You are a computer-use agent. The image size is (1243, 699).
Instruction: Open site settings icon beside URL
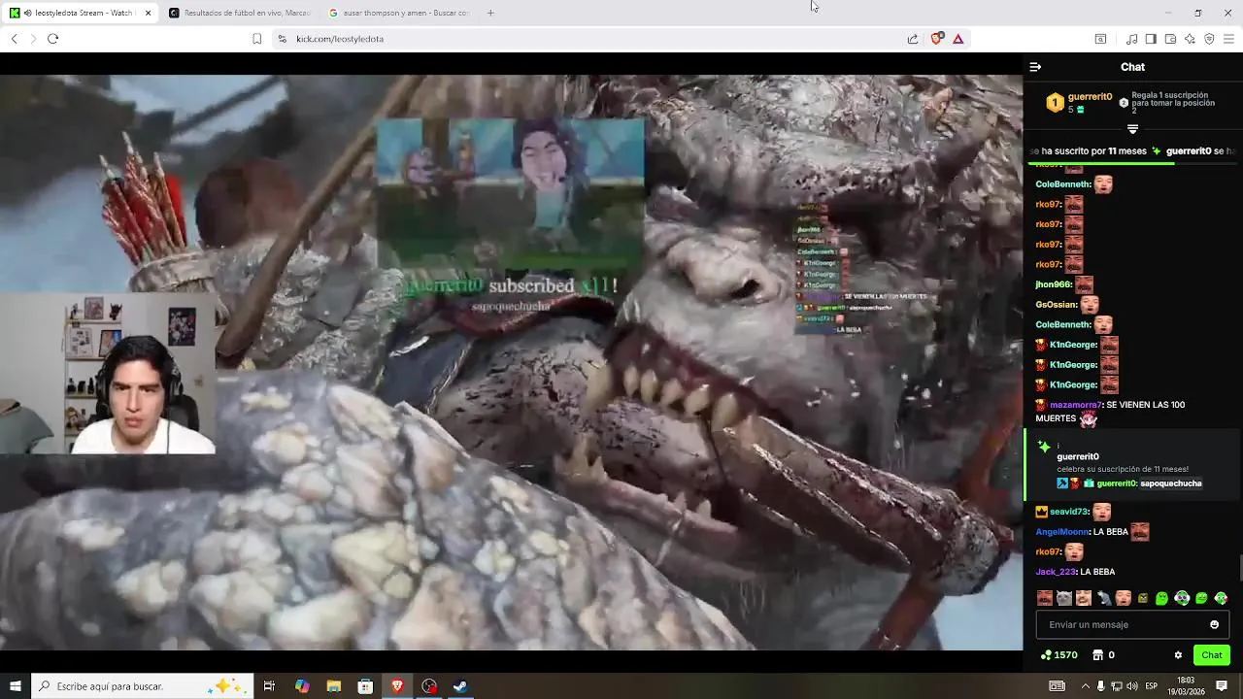tap(282, 39)
